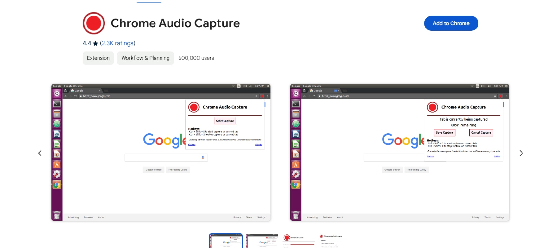Image resolution: width=557 pixels, height=248 pixels.
Task: Open the 2.3K ratings link
Action: coord(117,43)
